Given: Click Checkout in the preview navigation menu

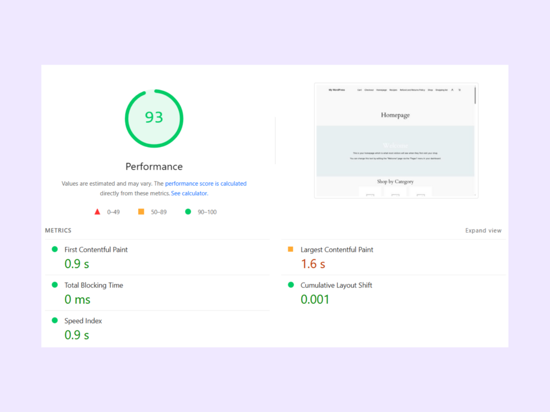Looking at the screenshot, I should click(368, 90).
